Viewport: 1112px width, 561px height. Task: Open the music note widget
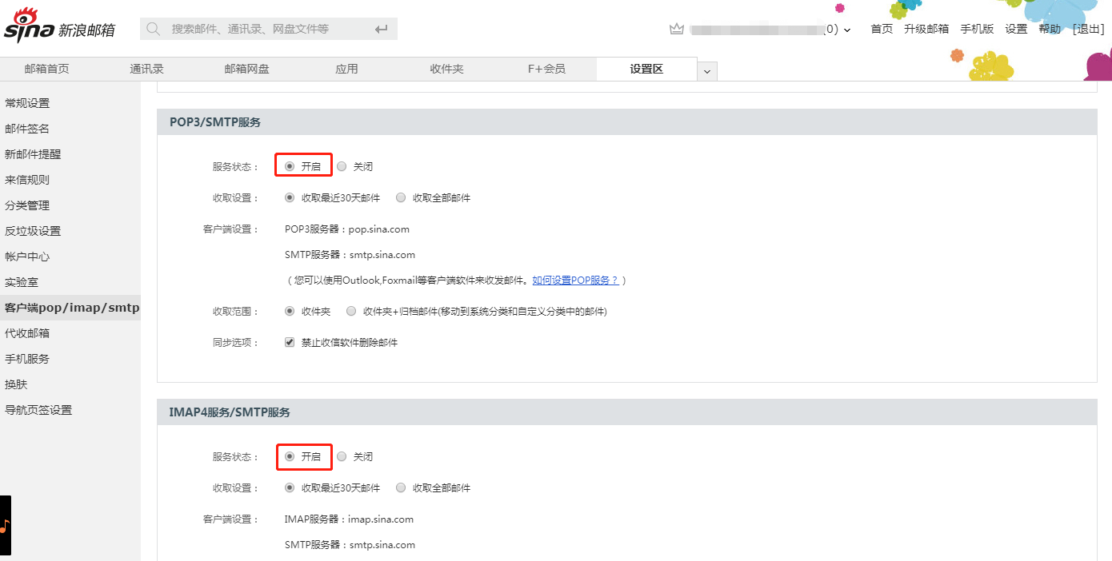(x=5, y=526)
